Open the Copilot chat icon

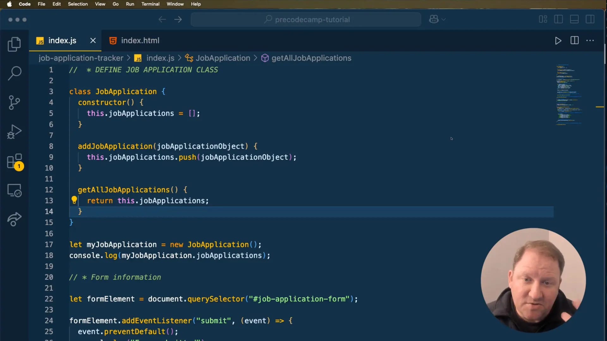tap(434, 19)
